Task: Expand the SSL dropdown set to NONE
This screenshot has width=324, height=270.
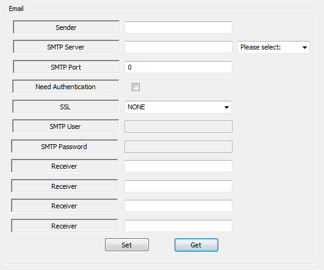Action: point(178,107)
